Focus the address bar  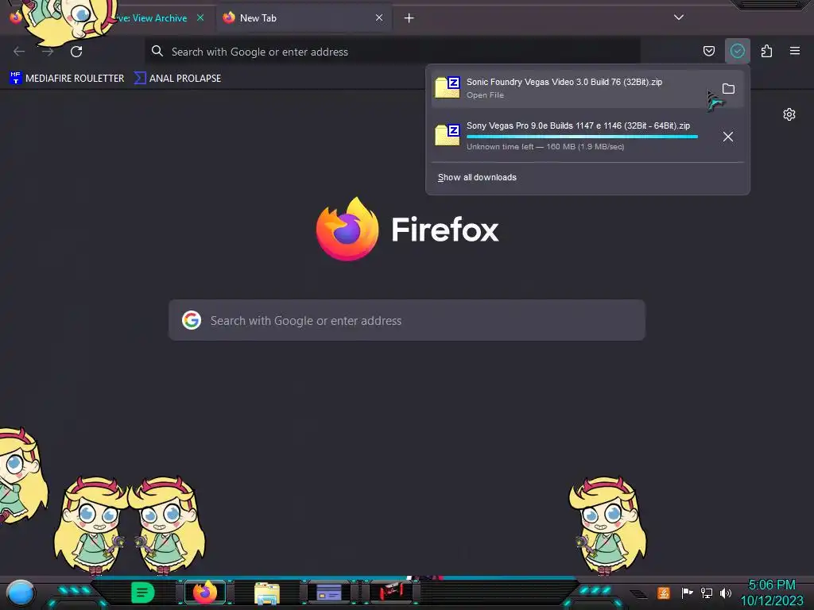point(393,52)
